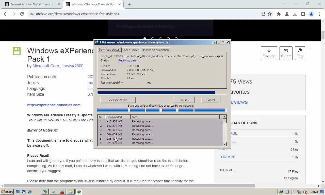
Task: Select connection row with 326.389 MB
Action: pyautogui.click(x=160, y=143)
